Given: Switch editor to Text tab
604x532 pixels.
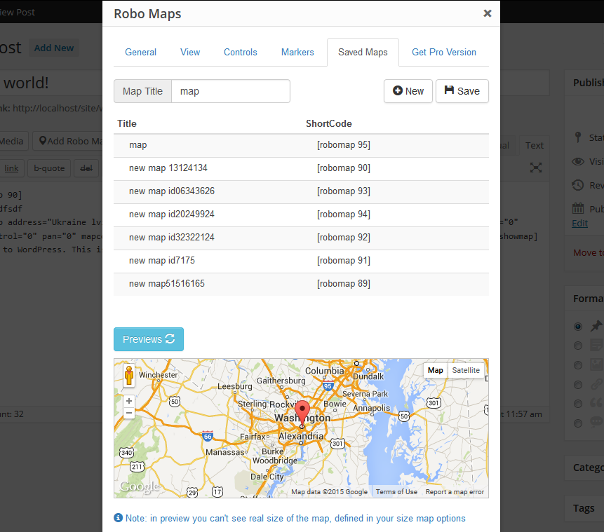Looking at the screenshot, I should (535, 146).
